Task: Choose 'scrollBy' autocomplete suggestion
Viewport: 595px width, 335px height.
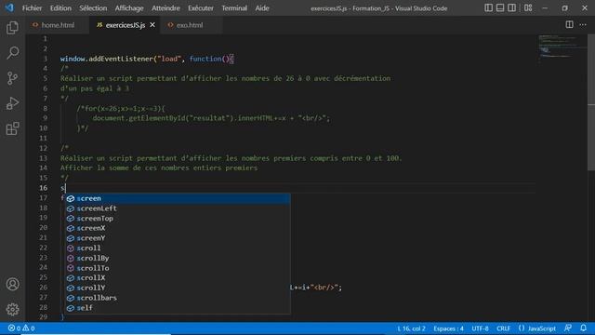Action: tap(178, 258)
